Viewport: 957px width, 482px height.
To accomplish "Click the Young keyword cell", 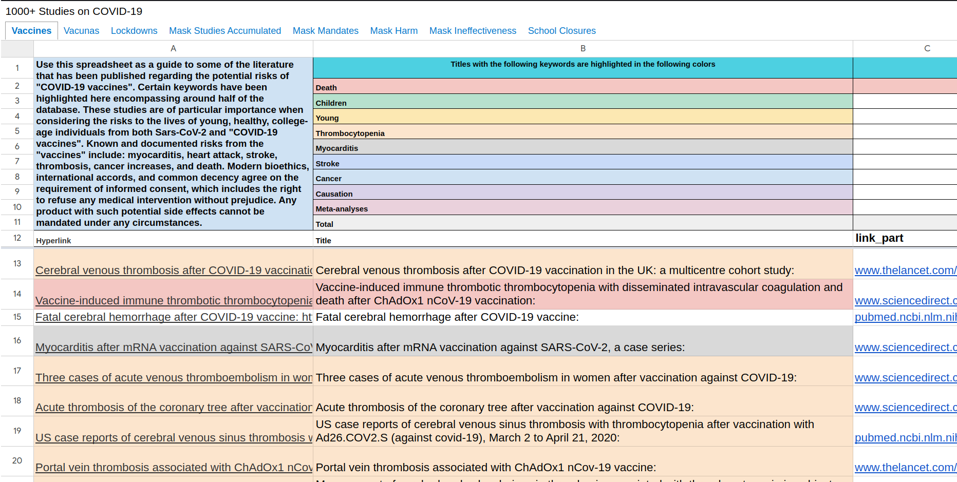I will tap(583, 116).
